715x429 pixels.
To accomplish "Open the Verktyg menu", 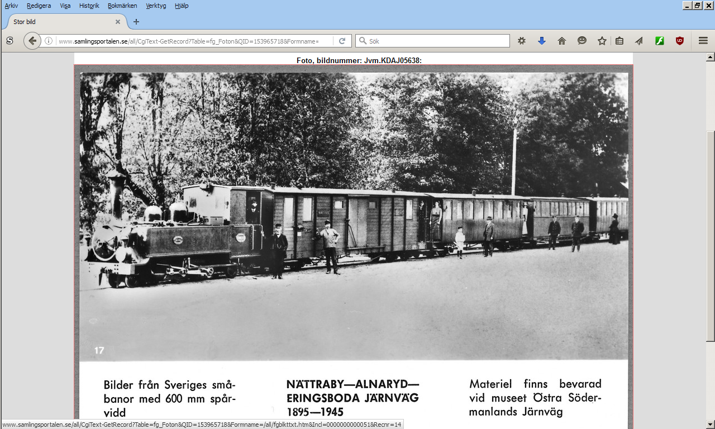I will click(x=157, y=6).
